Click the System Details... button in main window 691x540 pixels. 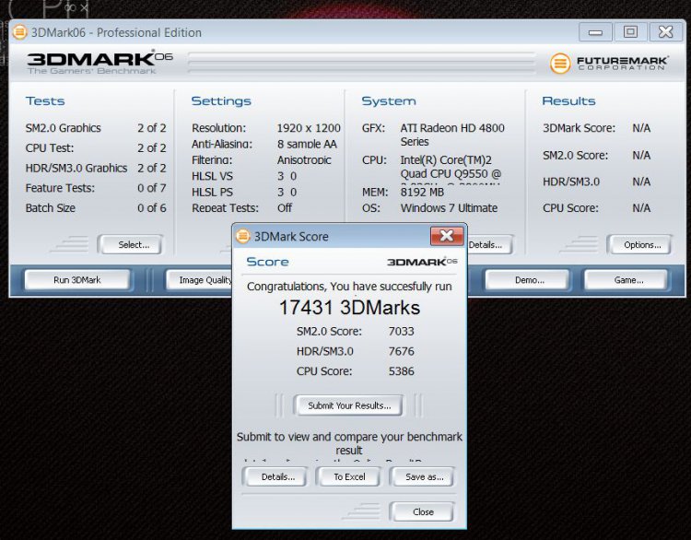coord(489,244)
